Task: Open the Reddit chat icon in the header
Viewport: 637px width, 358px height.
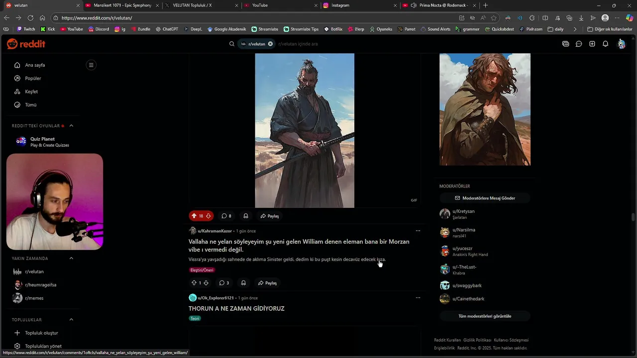Action: (x=579, y=44)
